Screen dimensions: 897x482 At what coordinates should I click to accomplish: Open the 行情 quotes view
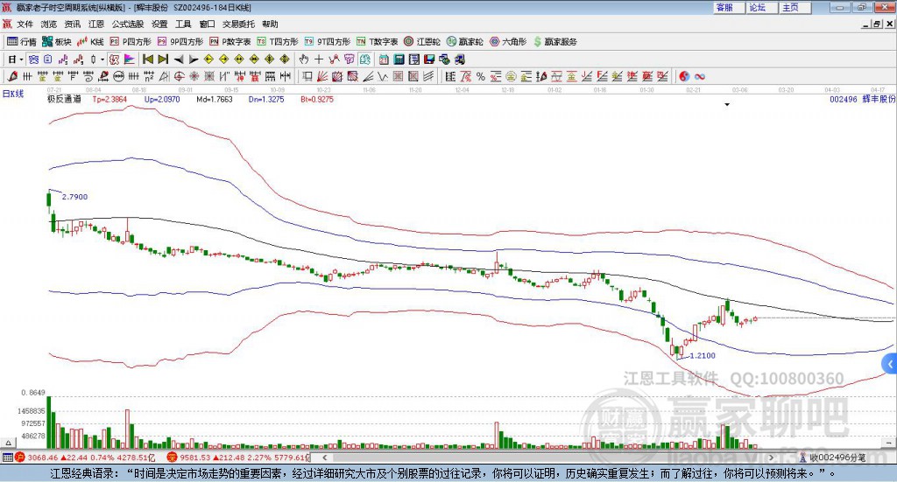click(x=21, y=42)
